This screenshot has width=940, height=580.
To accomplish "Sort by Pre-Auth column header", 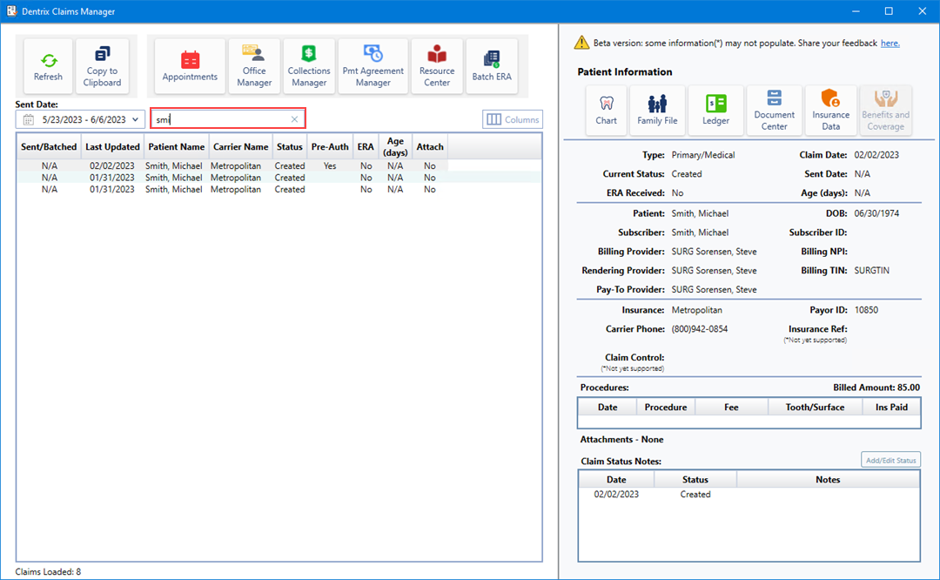I will point(330,146).
